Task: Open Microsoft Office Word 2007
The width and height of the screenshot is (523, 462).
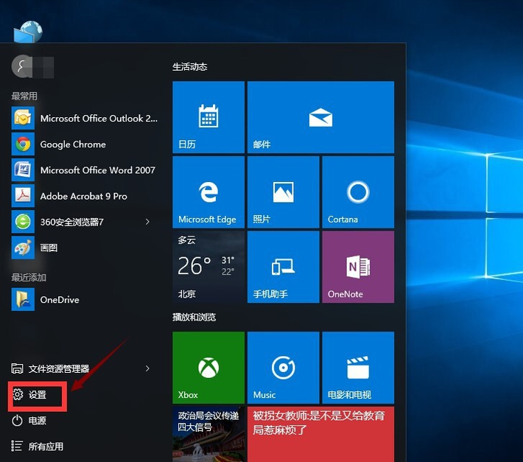Action: pyautogui.click(x=97, y=170)
